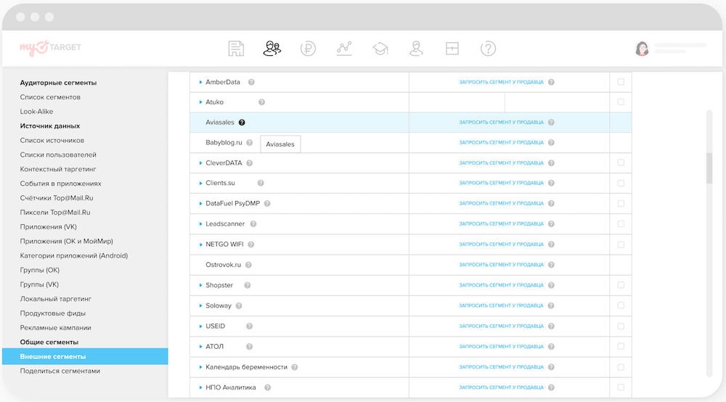Select Внешние сегменты in sidebar
This screenshot has width=726, height=402.
click(x=85, y=357)
